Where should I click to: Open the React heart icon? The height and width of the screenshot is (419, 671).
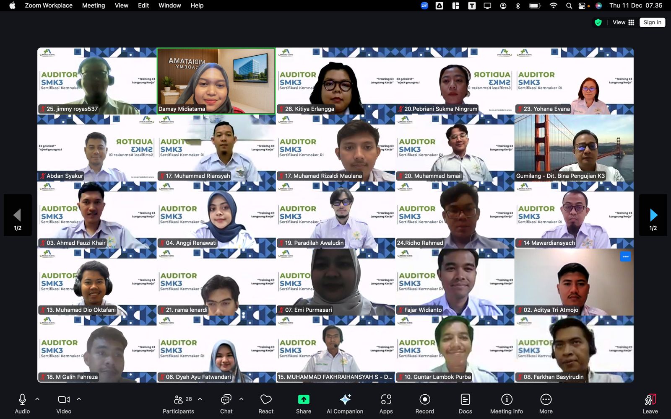tap(266, 400)
